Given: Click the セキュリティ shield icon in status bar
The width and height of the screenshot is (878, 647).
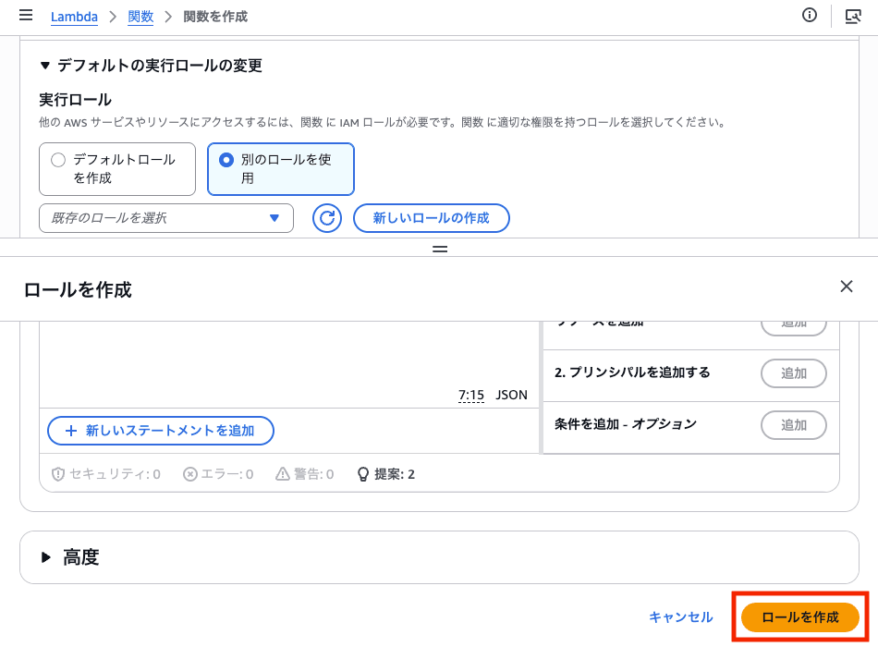Looking at the screenshot, I should pos(57,473).
